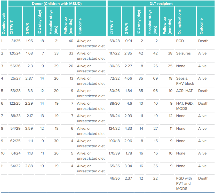Click the "PGD" complication in pair 1

point(180,41)
